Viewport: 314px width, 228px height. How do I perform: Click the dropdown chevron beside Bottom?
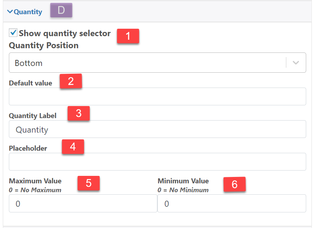[x=296, y=62]
